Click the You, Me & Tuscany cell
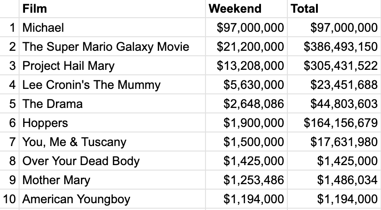 point(112,142)
